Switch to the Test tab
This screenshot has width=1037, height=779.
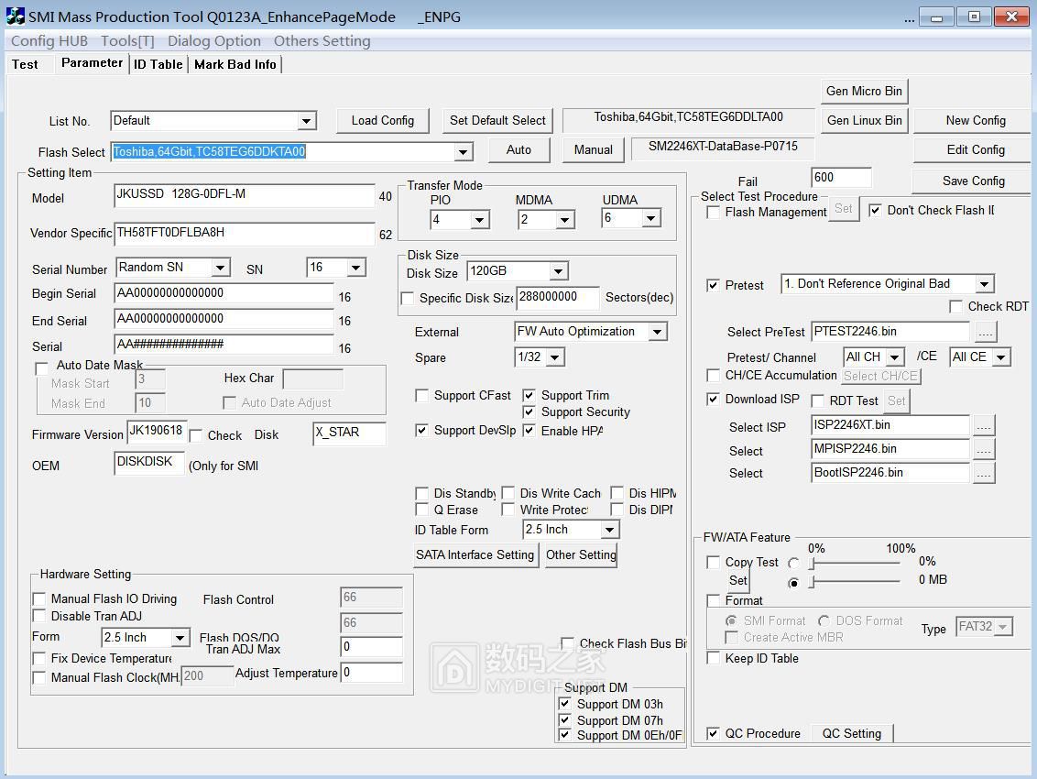25,64
